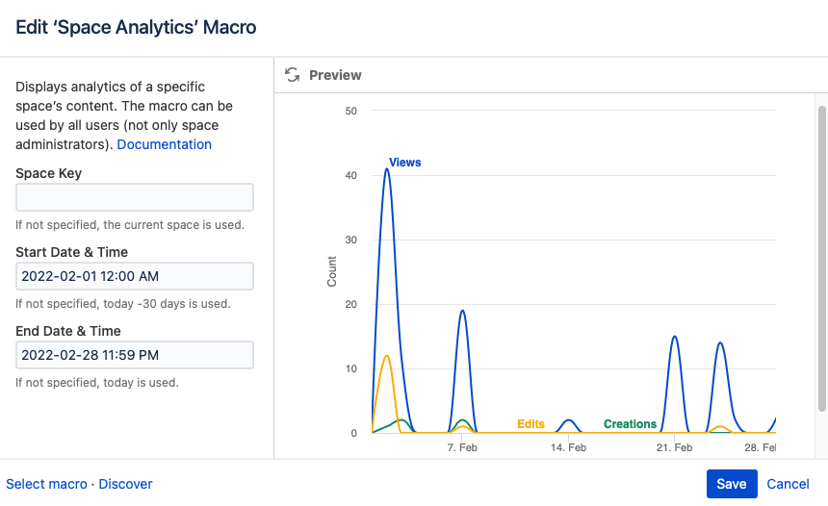The image size is (828, 506).
Task: Click the Select macro link
Action: [x=46, y=484]
